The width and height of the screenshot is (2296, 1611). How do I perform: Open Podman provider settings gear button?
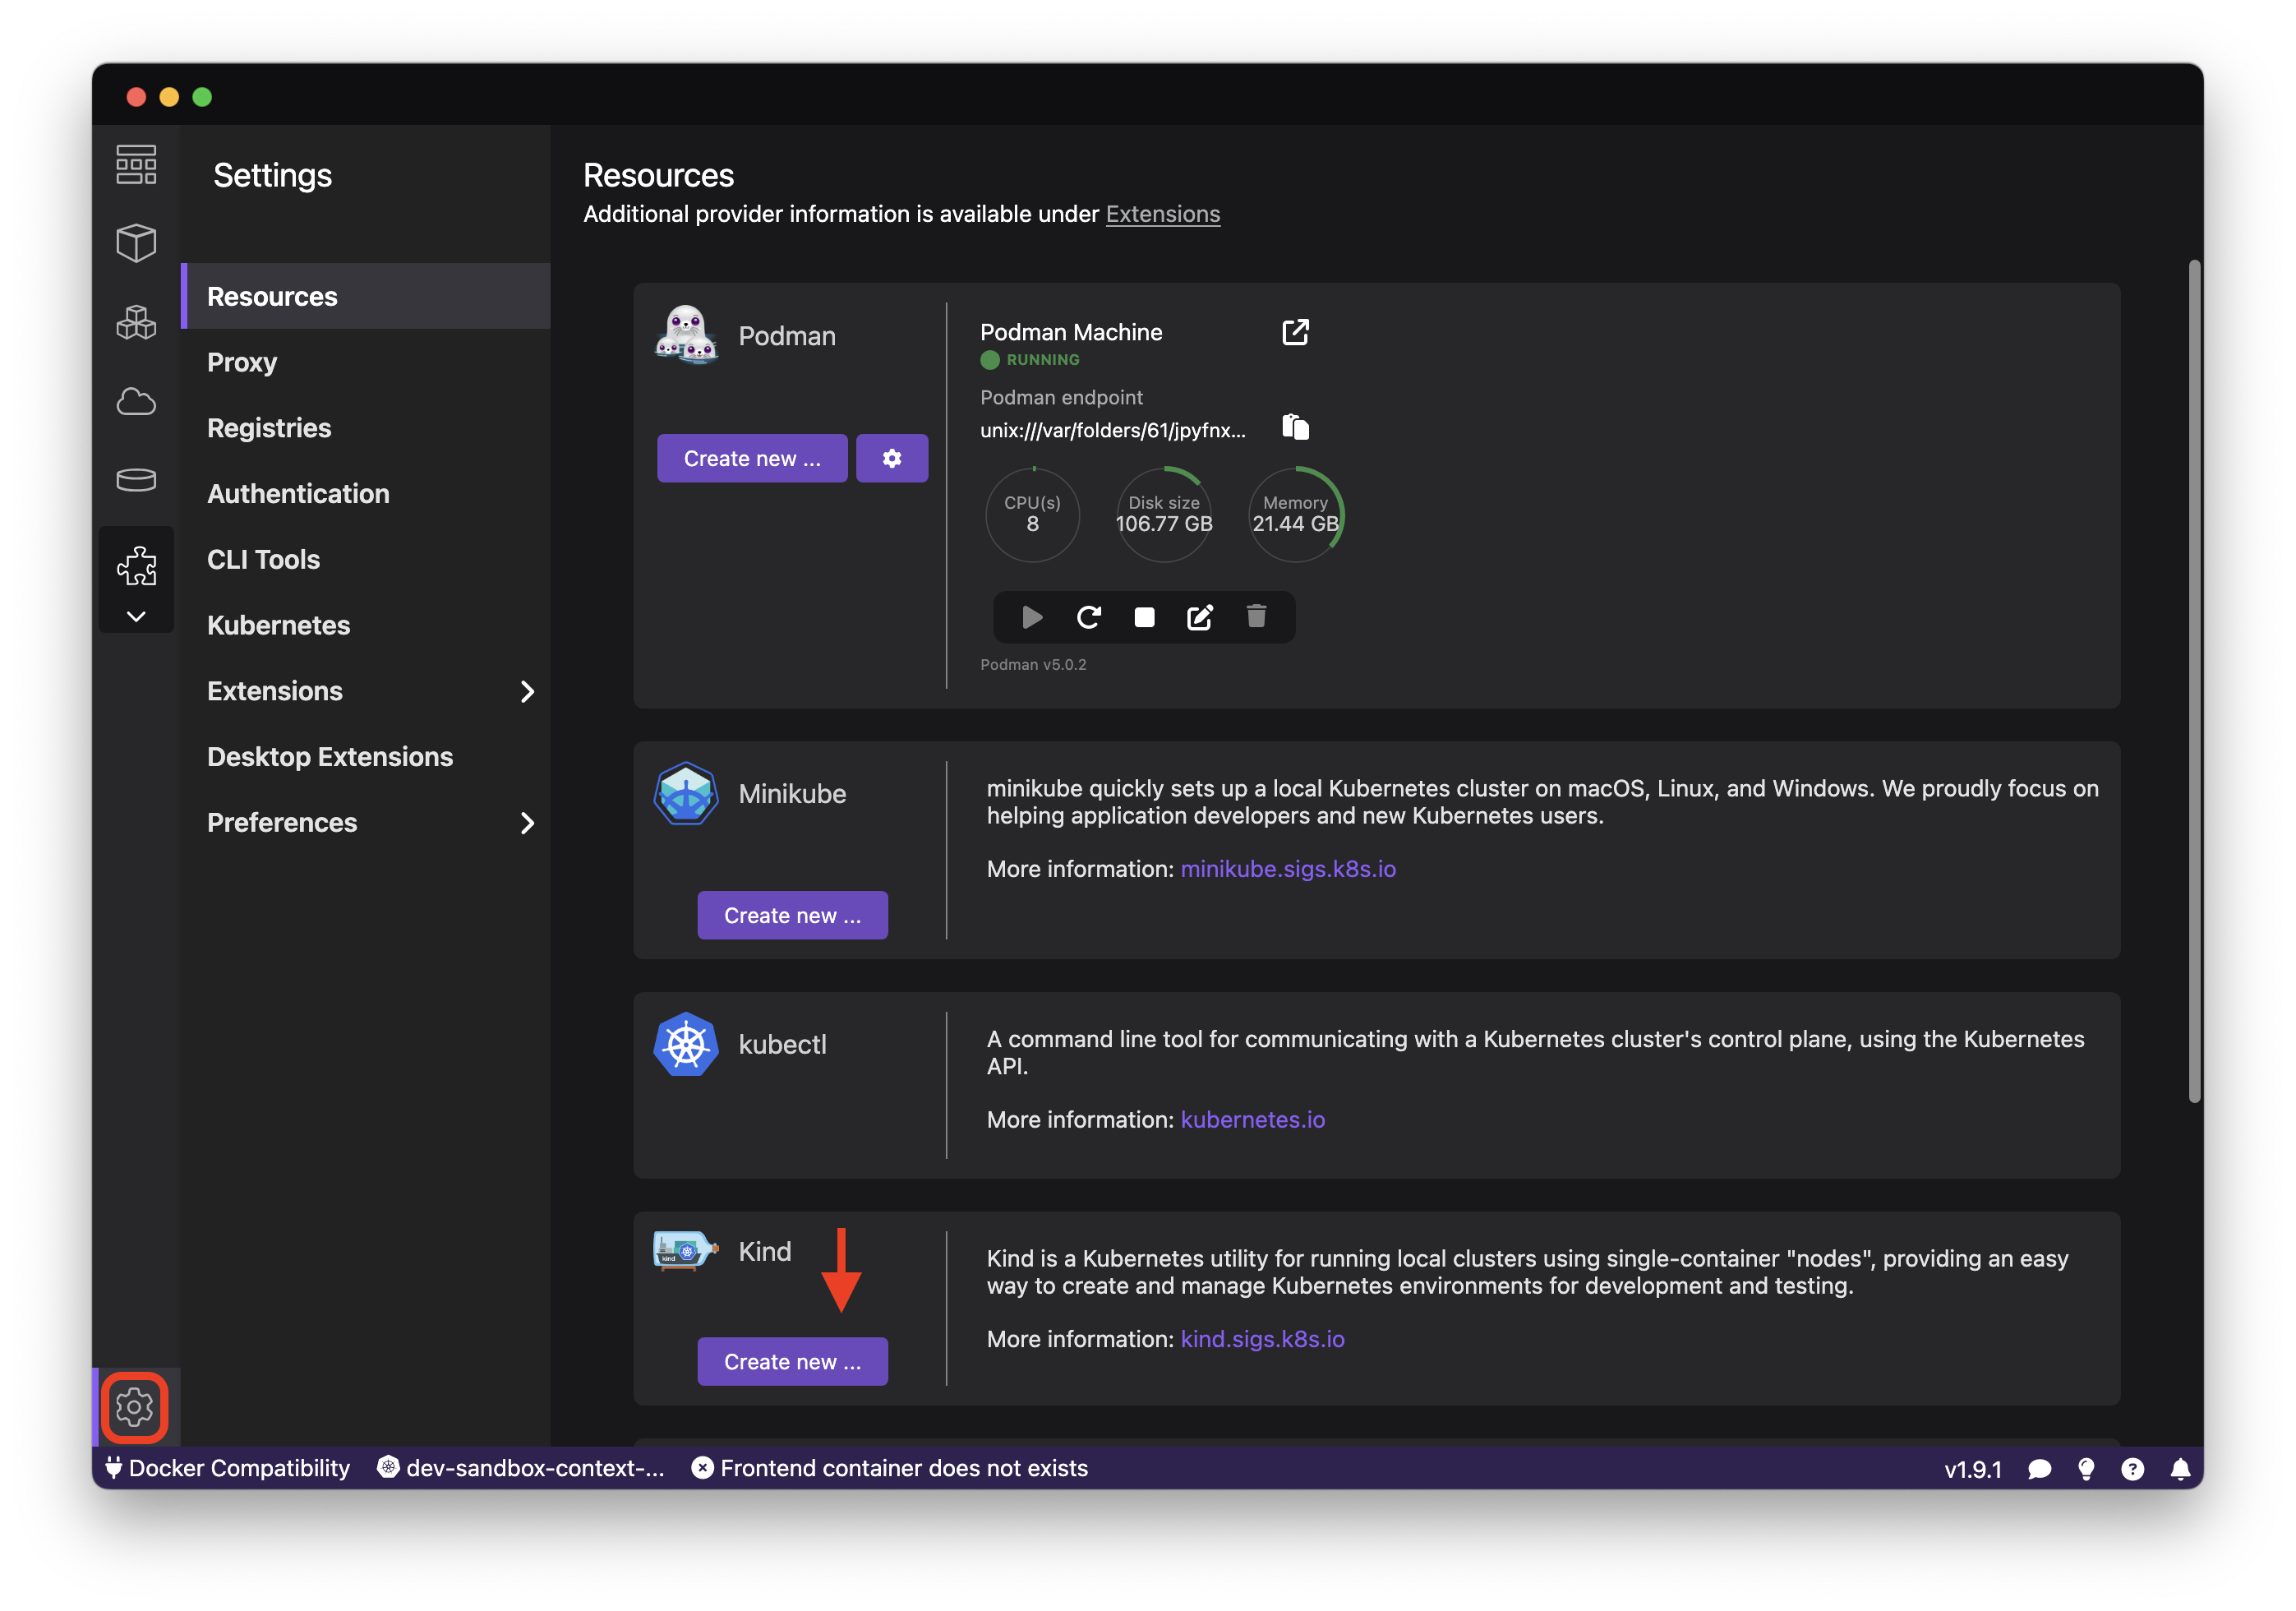click(x=892, y=458)
